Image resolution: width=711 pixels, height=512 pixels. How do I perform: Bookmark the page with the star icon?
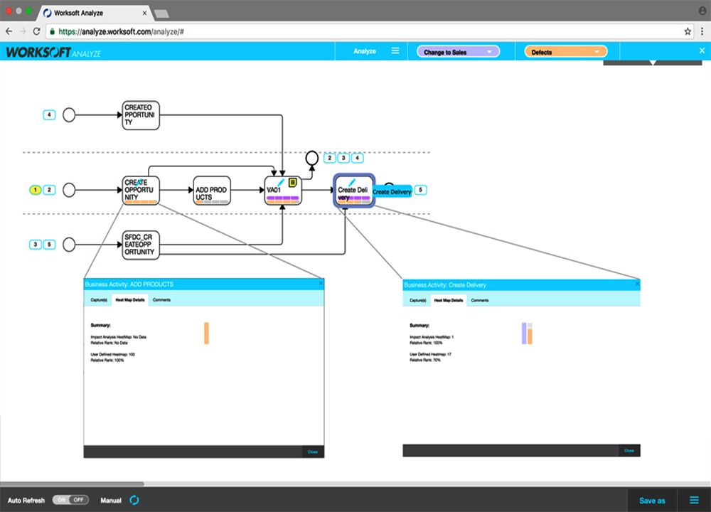click(688, 31)
